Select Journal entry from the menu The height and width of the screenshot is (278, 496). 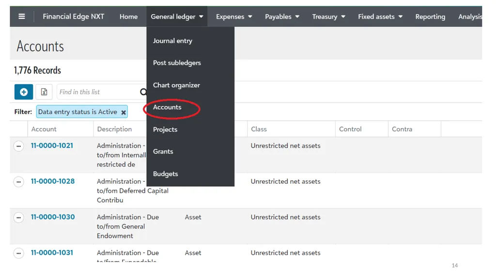pos(173,41)
